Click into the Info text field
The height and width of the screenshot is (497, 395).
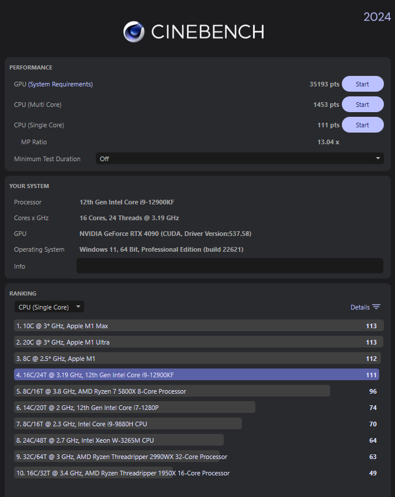coord(230,266)
